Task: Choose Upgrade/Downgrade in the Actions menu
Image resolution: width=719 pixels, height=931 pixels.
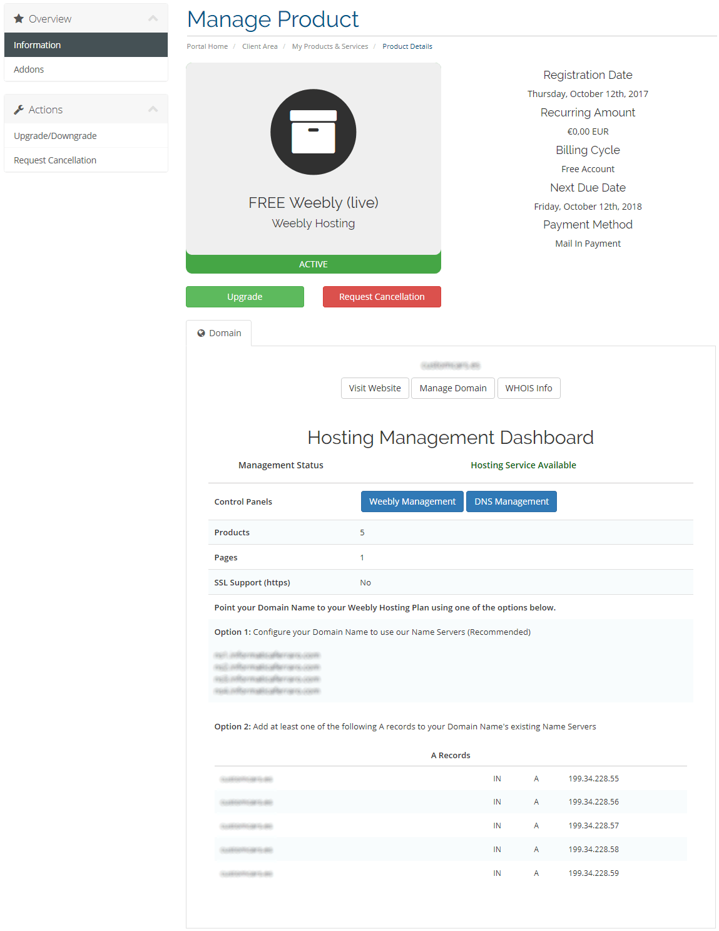Action: pos(86,136)
